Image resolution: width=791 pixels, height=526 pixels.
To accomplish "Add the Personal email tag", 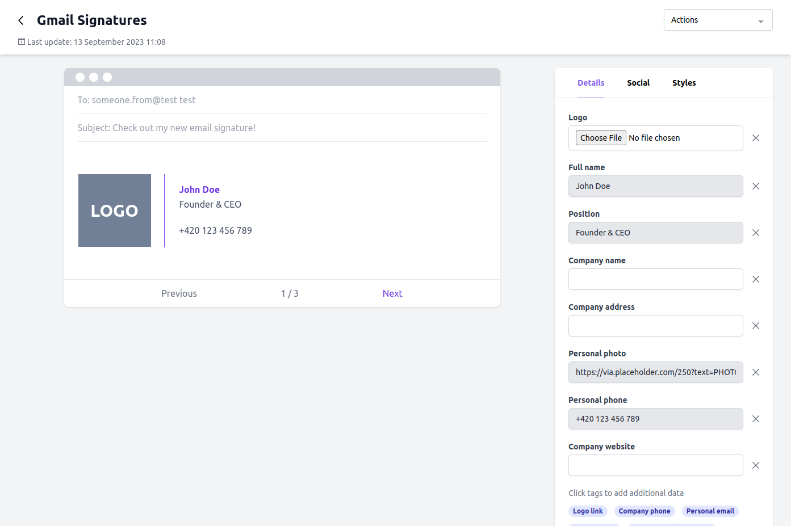I will click(710, 511).
